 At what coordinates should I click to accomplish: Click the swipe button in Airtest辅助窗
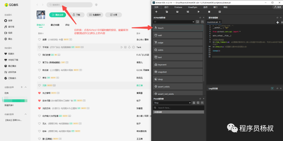pyautogui.click(x=178, y=42)
